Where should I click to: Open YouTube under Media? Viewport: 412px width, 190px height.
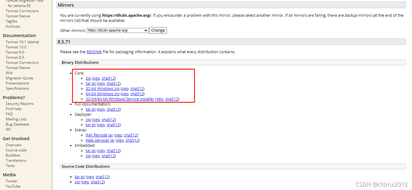(13, 186)
